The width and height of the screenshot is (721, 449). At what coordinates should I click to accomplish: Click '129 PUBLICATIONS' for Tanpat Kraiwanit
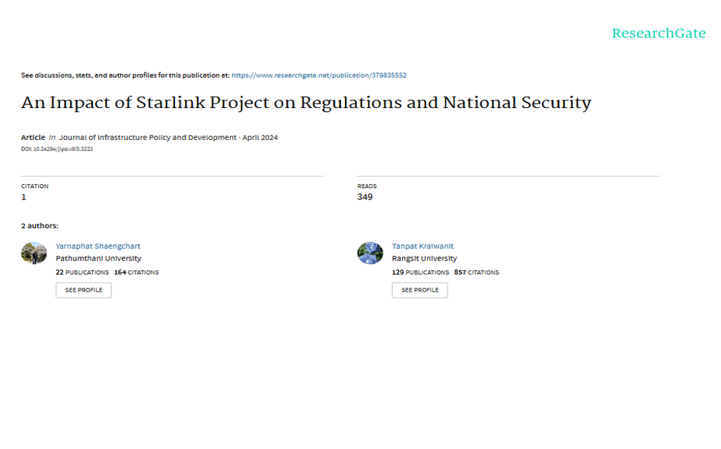[420, 272]
